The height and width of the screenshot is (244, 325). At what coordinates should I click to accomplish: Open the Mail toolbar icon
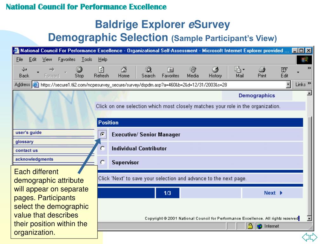click(238, 69)
